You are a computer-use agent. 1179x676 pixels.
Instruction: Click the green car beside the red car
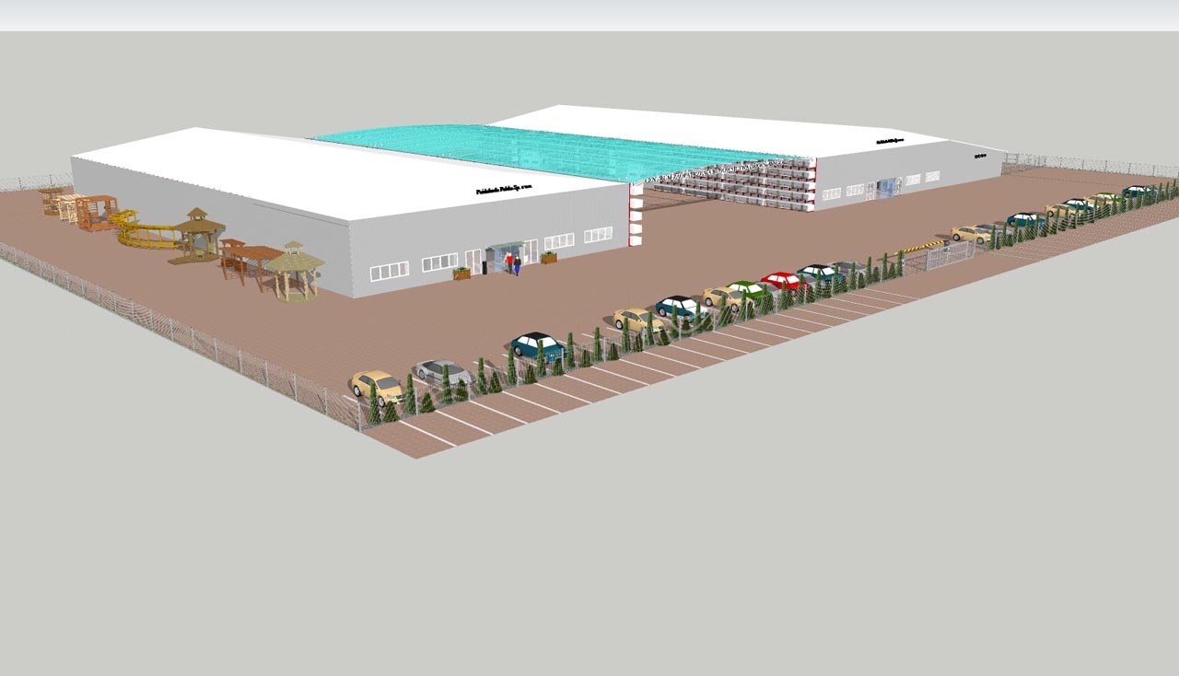click(x=748, y=290)
